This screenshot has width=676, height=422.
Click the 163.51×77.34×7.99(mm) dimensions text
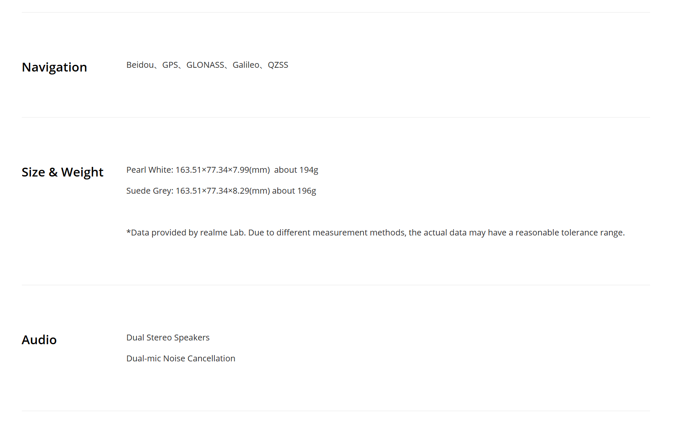point(222,170)
